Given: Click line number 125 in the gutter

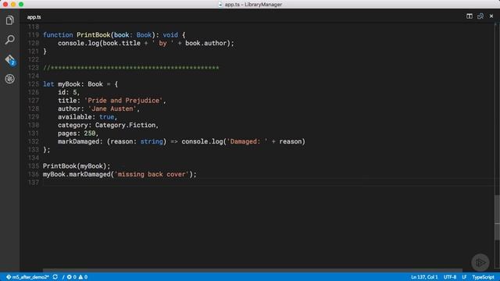Looking at the screenshot, I should coord(34,84).
